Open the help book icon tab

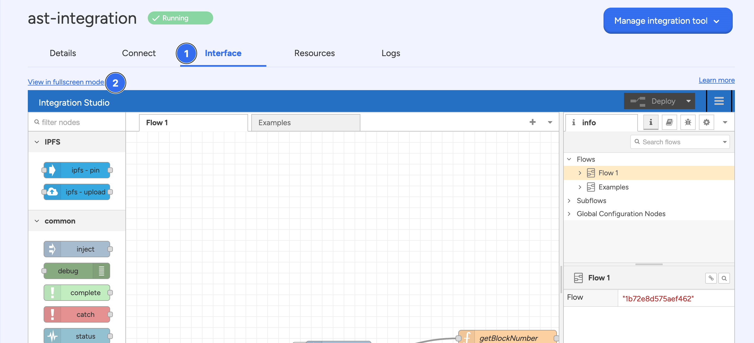(x=669, y=122)
